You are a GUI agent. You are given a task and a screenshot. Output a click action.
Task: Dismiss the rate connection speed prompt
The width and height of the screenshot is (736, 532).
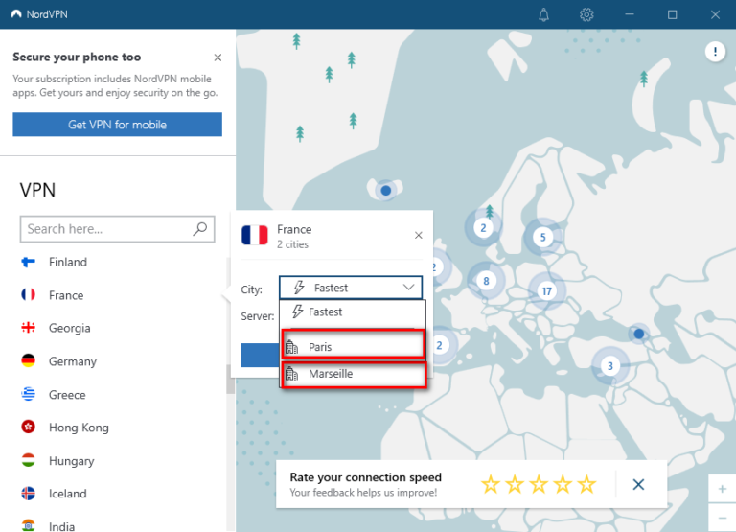click(x=639, y=484)
